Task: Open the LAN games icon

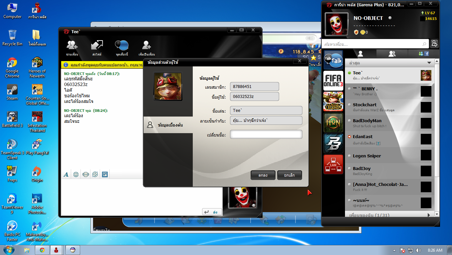Action: 333,164
